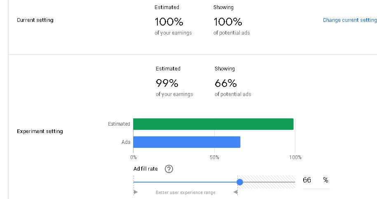
Task: Click the Ad fill rate label
Action: 145,169
